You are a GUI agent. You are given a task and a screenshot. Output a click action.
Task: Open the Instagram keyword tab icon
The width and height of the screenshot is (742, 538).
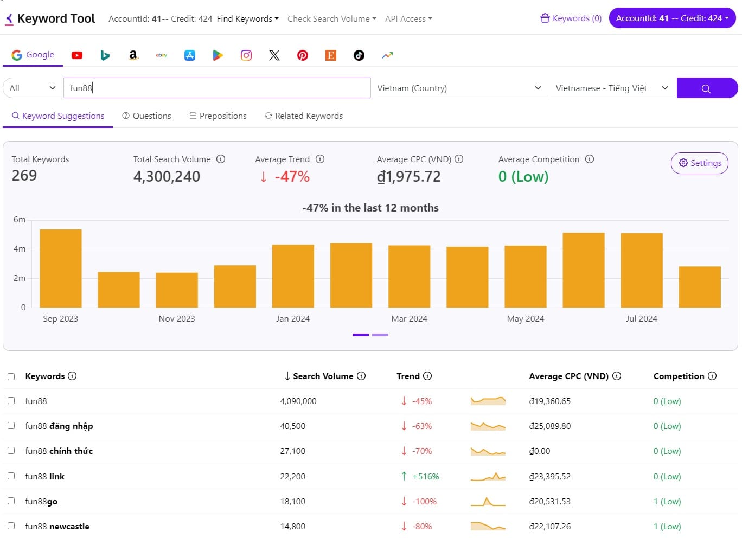click(246, 55)
